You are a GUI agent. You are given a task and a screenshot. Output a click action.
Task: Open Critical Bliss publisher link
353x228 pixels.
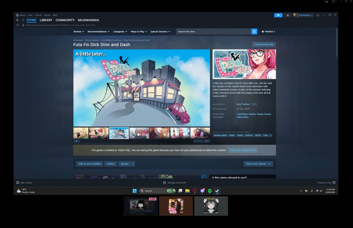tap(242, 117)
